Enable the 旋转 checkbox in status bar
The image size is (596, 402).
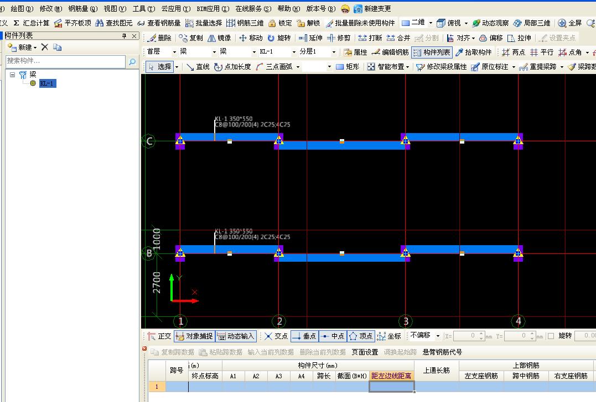pyautogui.click(x=551, y=336)
